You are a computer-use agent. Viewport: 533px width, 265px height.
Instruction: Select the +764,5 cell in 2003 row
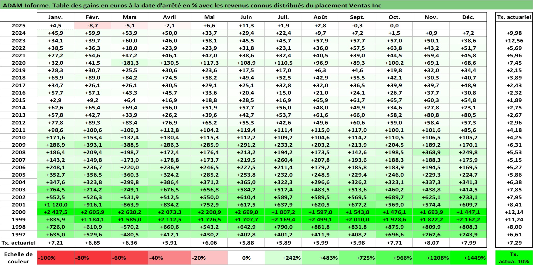55,190
